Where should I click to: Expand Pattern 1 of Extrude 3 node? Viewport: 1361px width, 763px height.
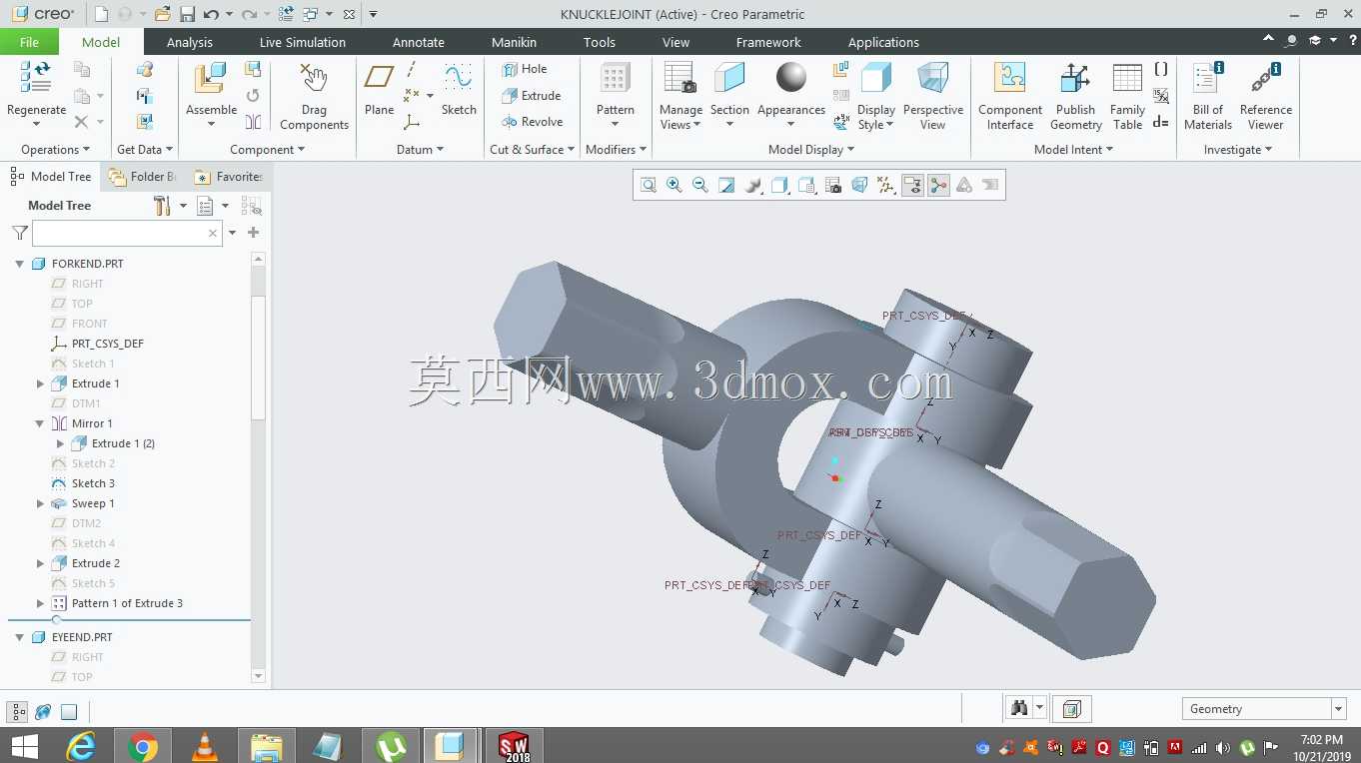[x=40, y=603]
